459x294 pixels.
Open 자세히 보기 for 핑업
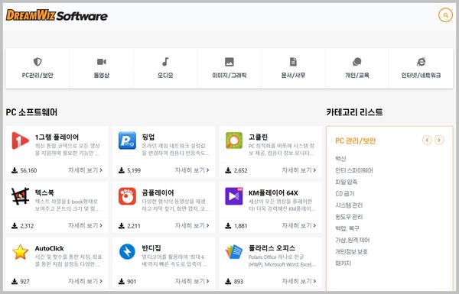192,170
